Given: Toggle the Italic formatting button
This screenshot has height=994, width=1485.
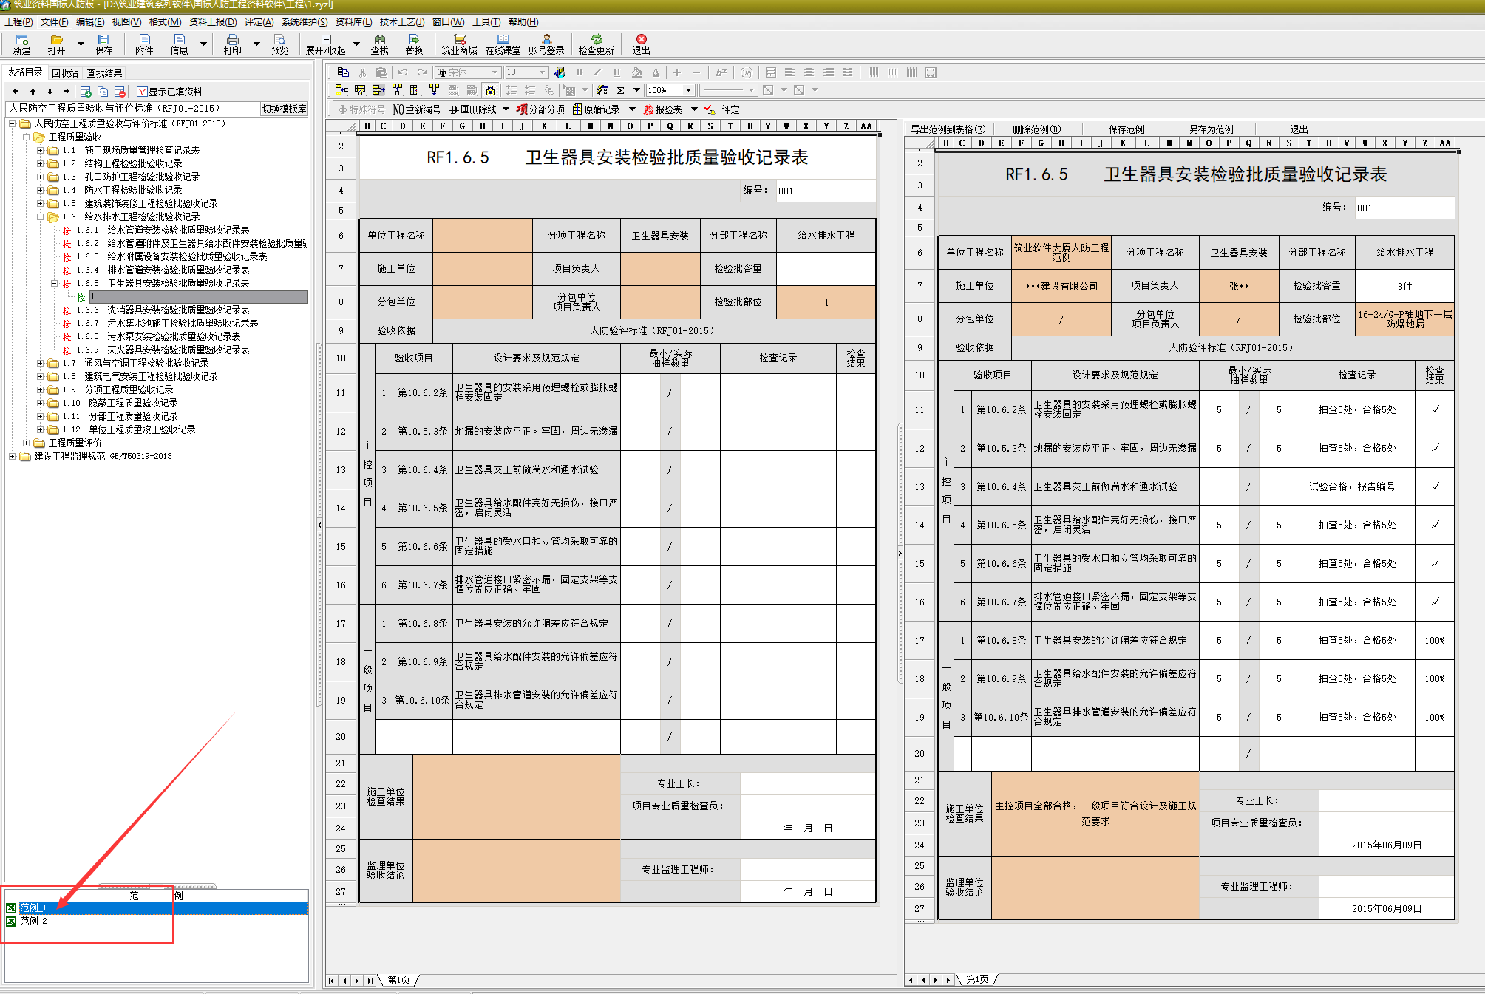Looking at the screenshot, I should coord(597,72).
